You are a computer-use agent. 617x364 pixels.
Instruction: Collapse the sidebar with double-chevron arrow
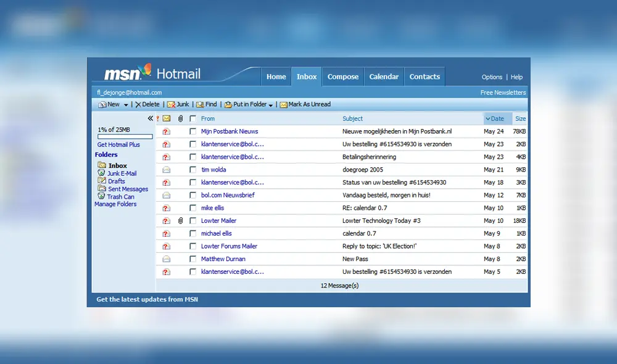point(150,118)
